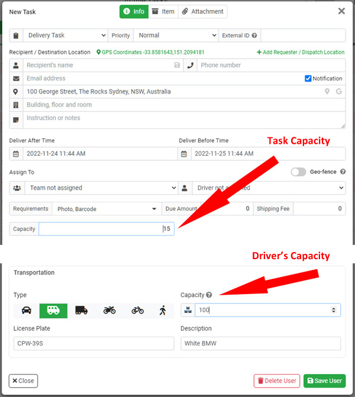Click the driver Capacity field showing 100
The width and height of the screenshot is (355, 397).
click(x=267, y=310)
